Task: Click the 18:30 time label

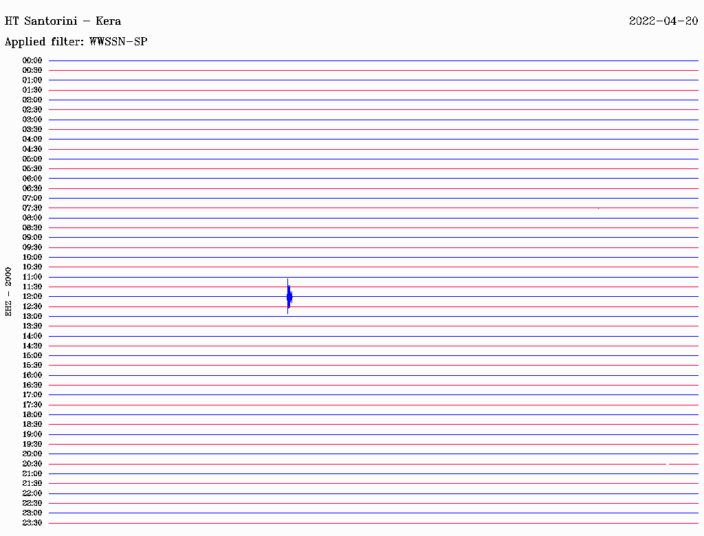Action: coord(32,425)
